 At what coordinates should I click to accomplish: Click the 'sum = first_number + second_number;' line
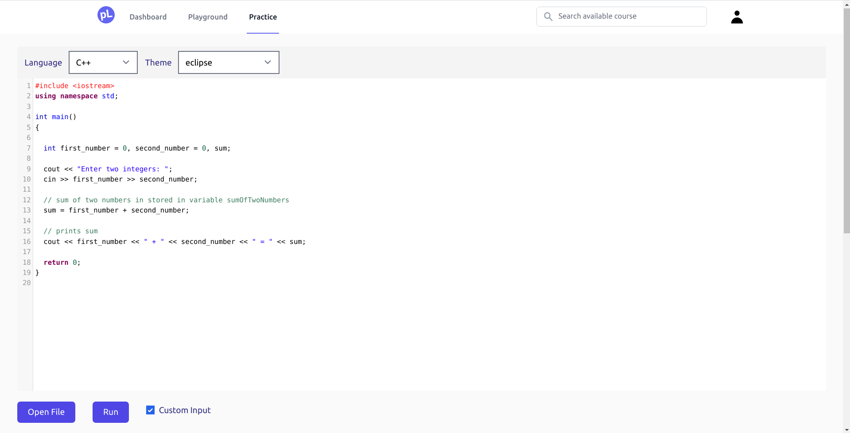tap(116, 210)
